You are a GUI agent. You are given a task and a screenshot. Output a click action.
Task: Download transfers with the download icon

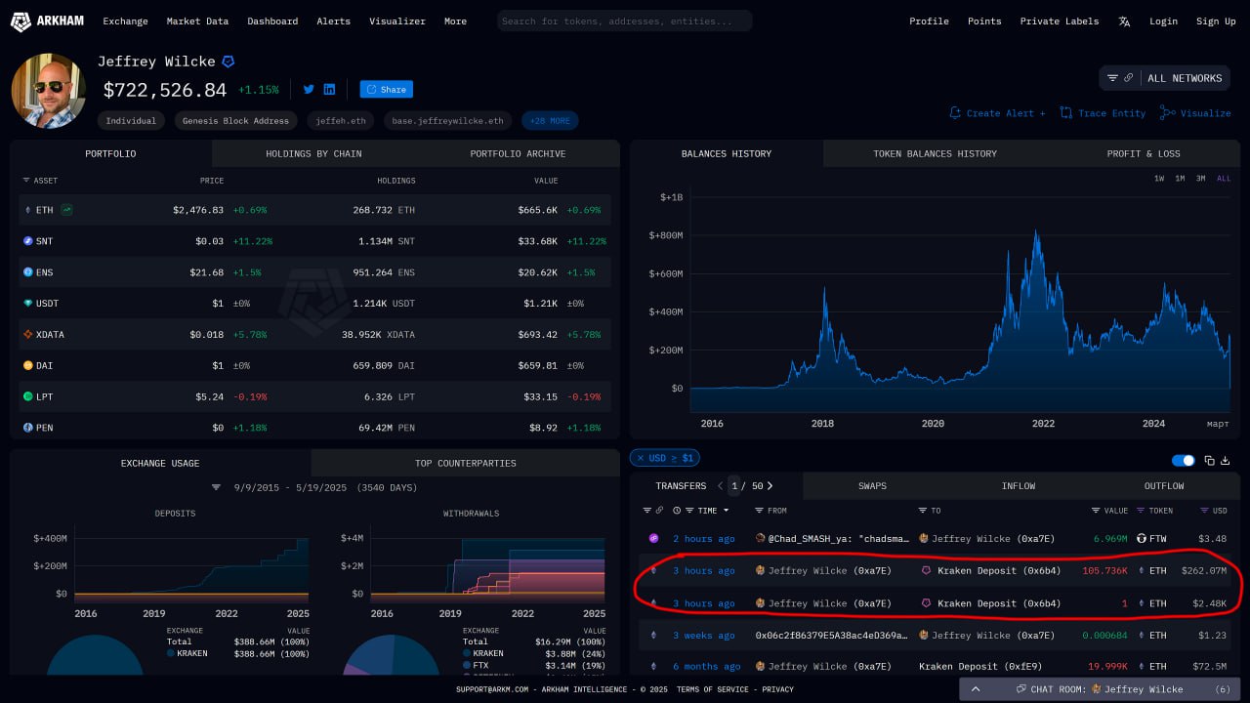1226,460
